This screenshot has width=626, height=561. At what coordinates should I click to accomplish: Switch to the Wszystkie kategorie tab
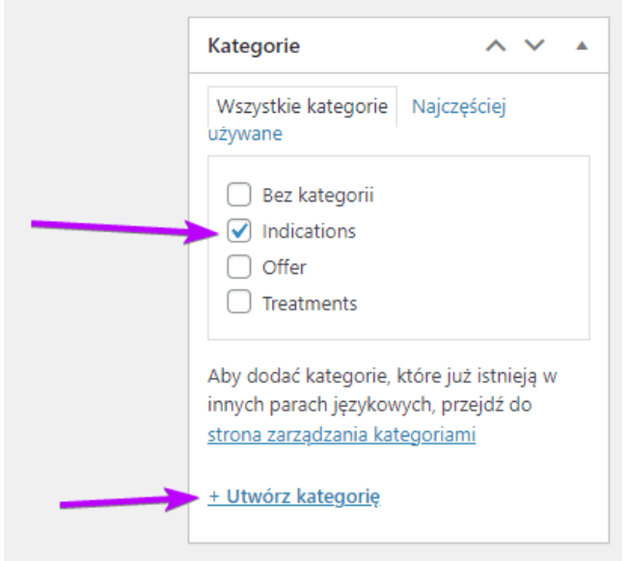(302, 106)
